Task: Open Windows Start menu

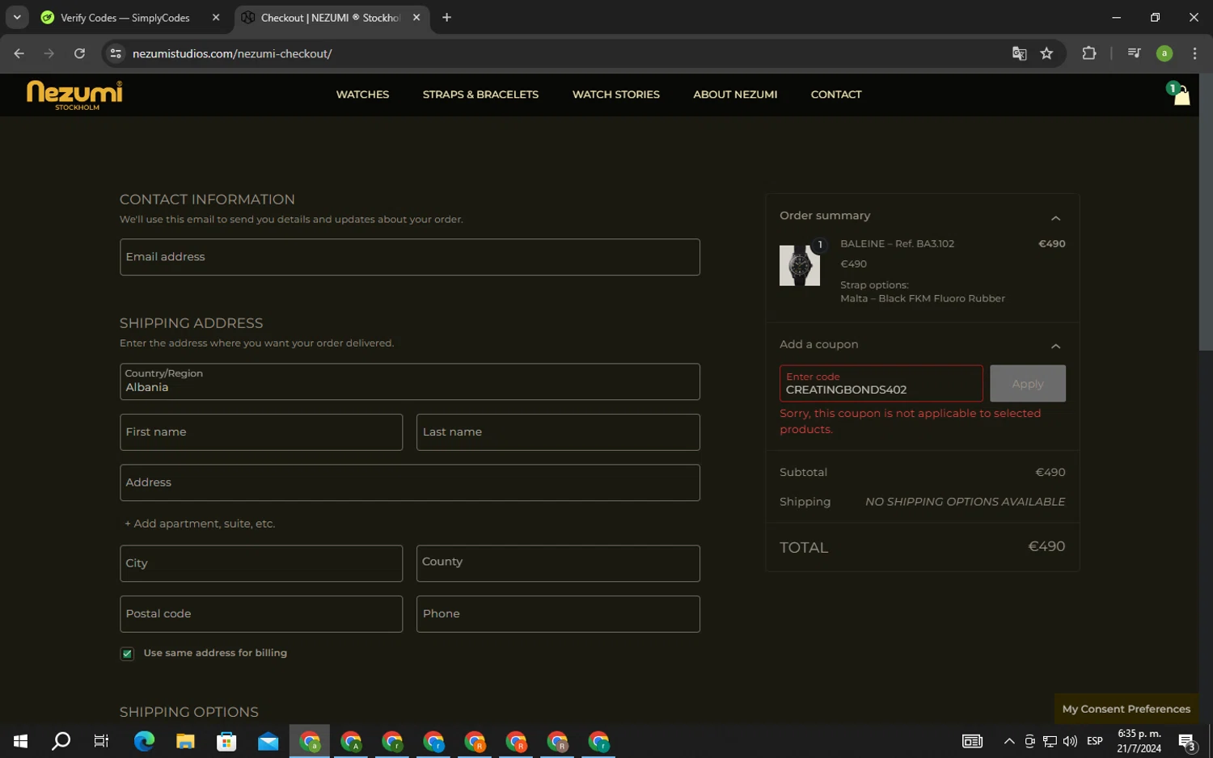Action: pos(20,741)
